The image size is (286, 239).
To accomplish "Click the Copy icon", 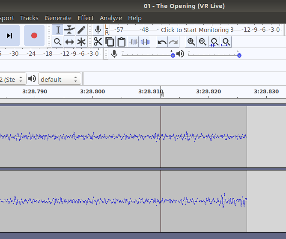I will tap(110, 42).
